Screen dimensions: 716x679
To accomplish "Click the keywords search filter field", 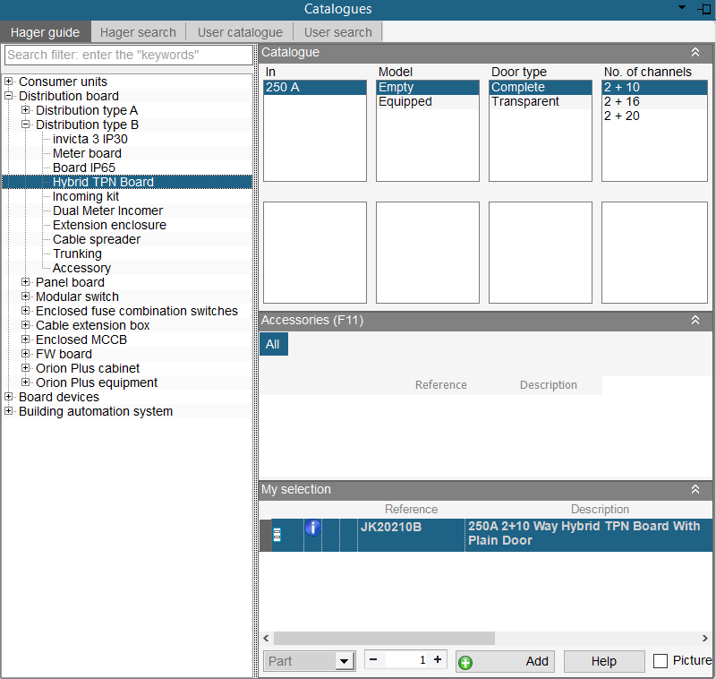I will (125, 55).
